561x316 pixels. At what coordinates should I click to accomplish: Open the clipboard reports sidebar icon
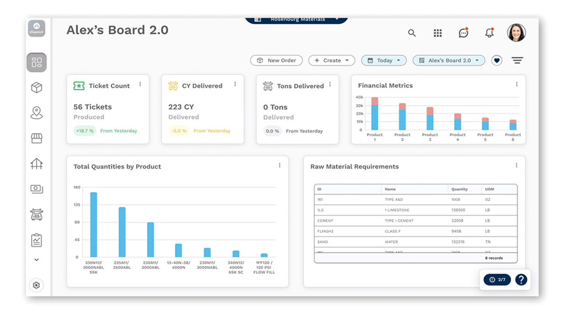tap(37, 240)
